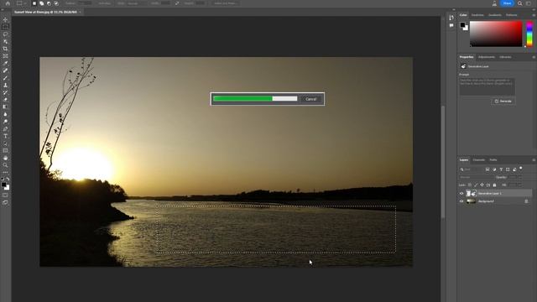Screen dimensions: 537x302
Task: Open the Edit Toolbar three-dots menu
Action: click(5, 172)
